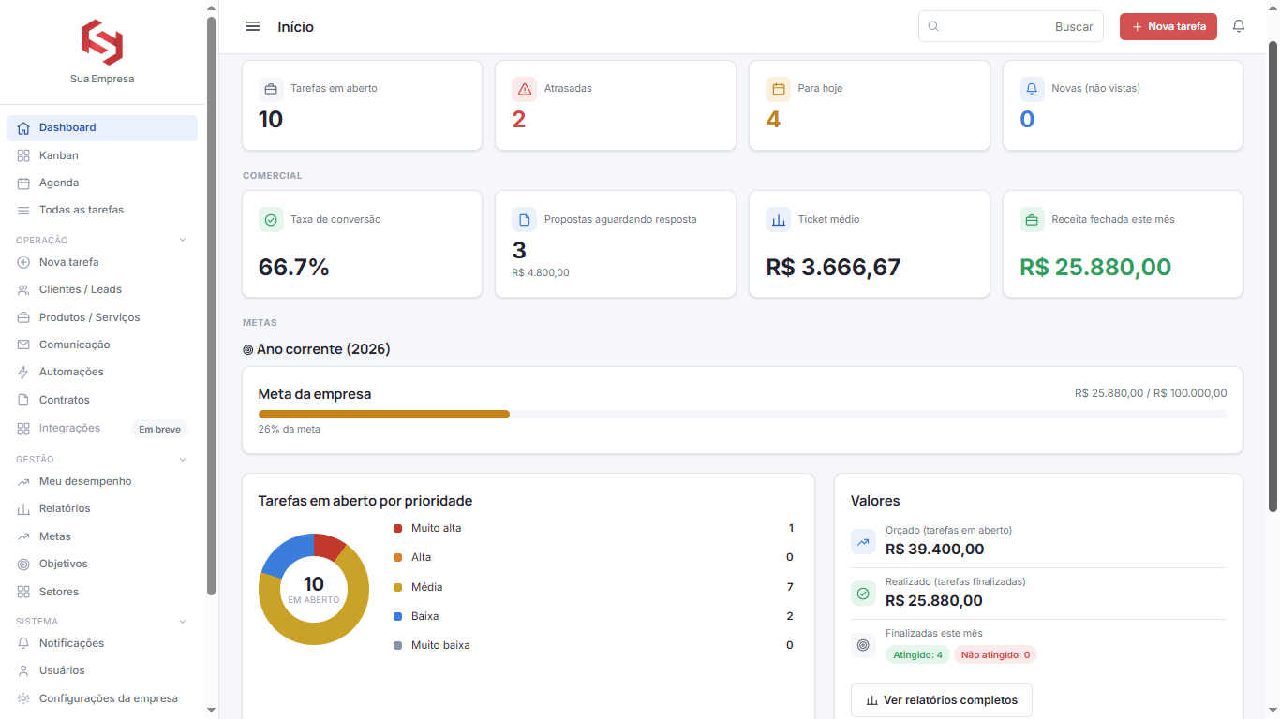This screenshot has width=1280, height=719.
Task: Click the red Nova tarefa button
Action: [x=1168, y=26]
